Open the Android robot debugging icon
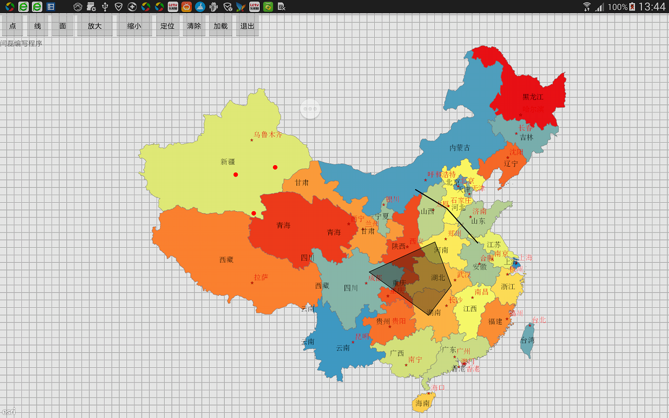Screen dimensions: 669x418 [x=214, y=7]
